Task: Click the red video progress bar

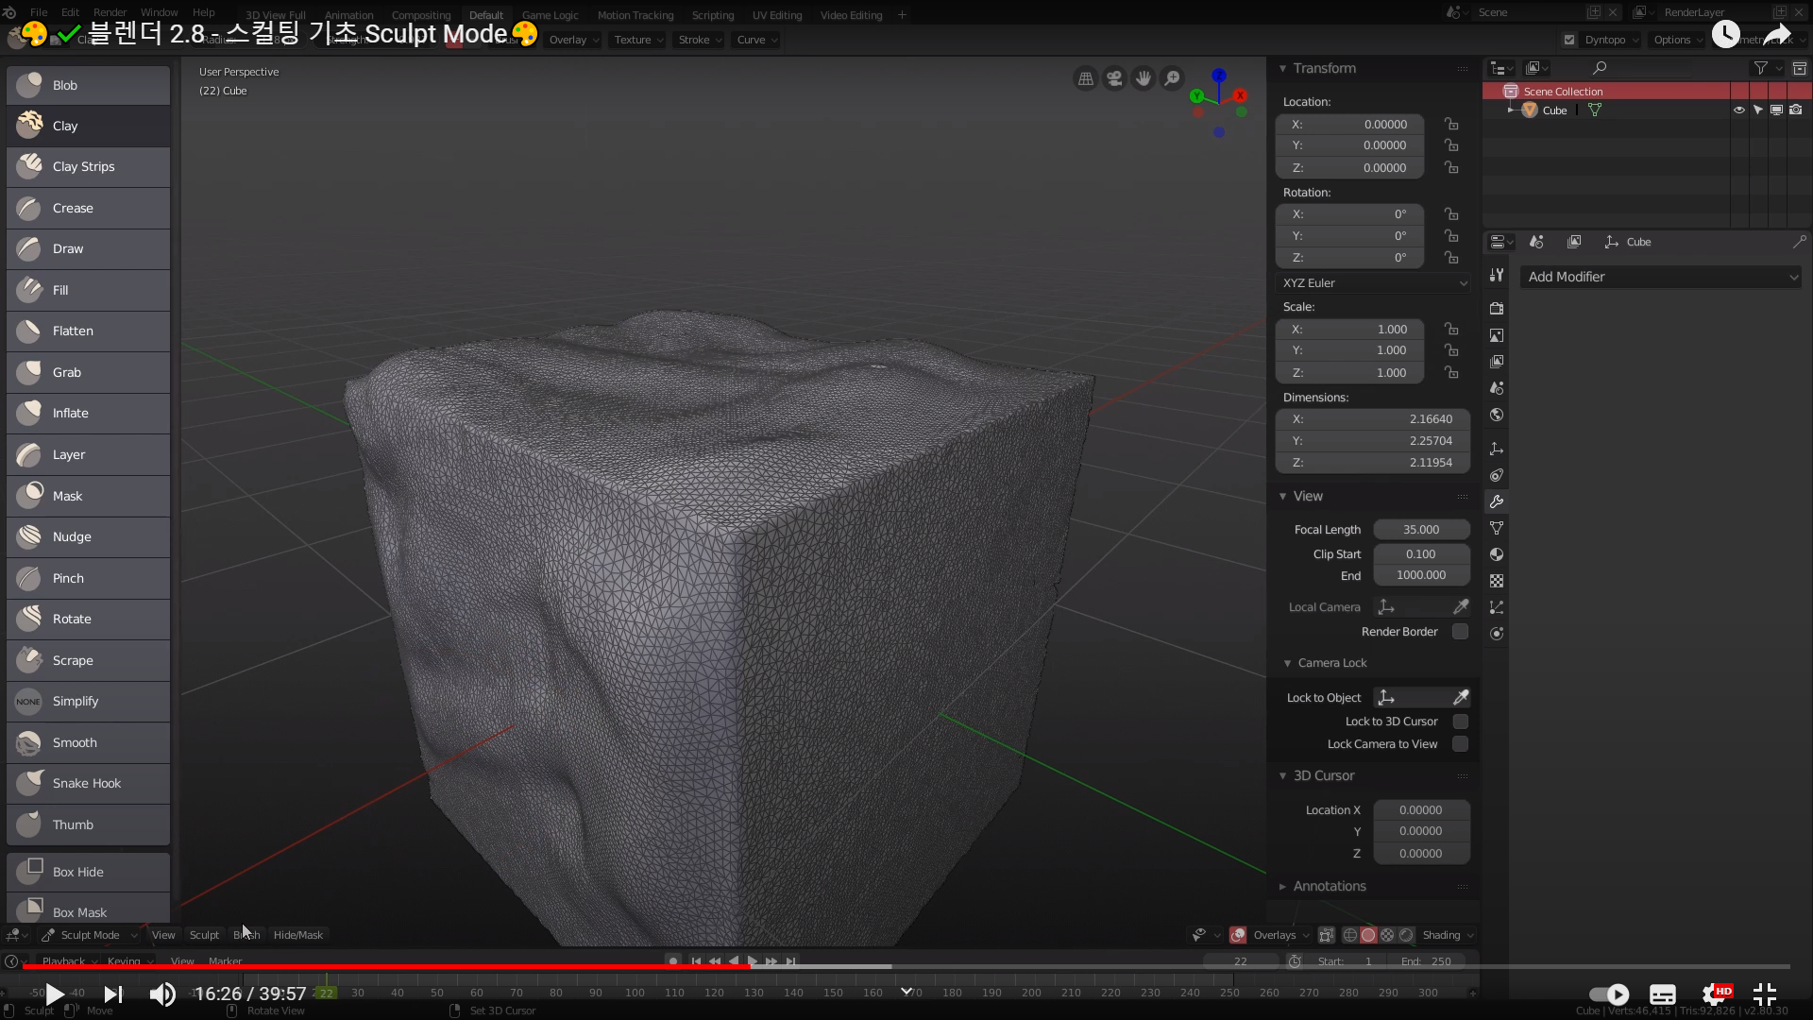Action: [x=378, y=966]
